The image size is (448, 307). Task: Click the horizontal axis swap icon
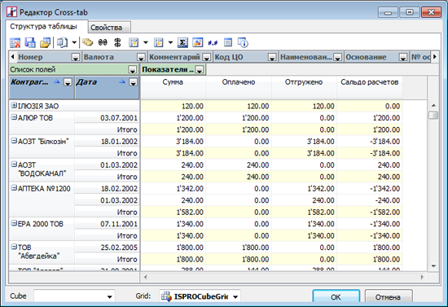[x=103, y=43]
